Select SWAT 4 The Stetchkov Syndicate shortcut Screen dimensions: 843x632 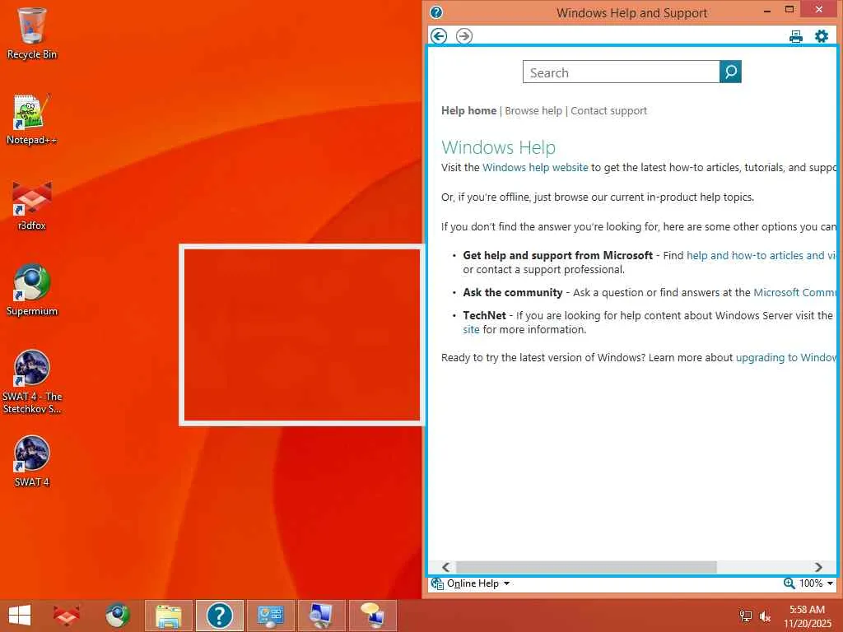(x=32, y=382)
